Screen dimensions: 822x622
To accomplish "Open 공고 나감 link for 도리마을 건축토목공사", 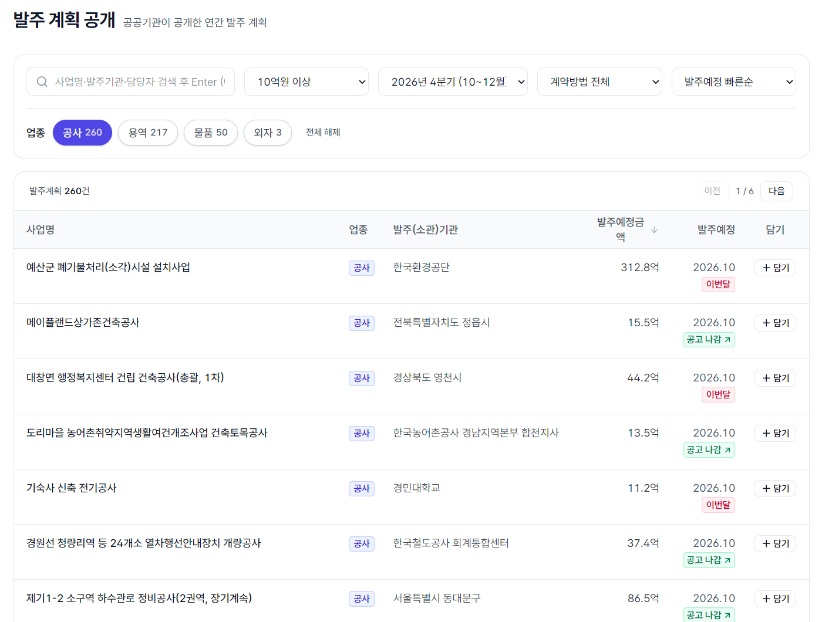I will tap(709, 450).
